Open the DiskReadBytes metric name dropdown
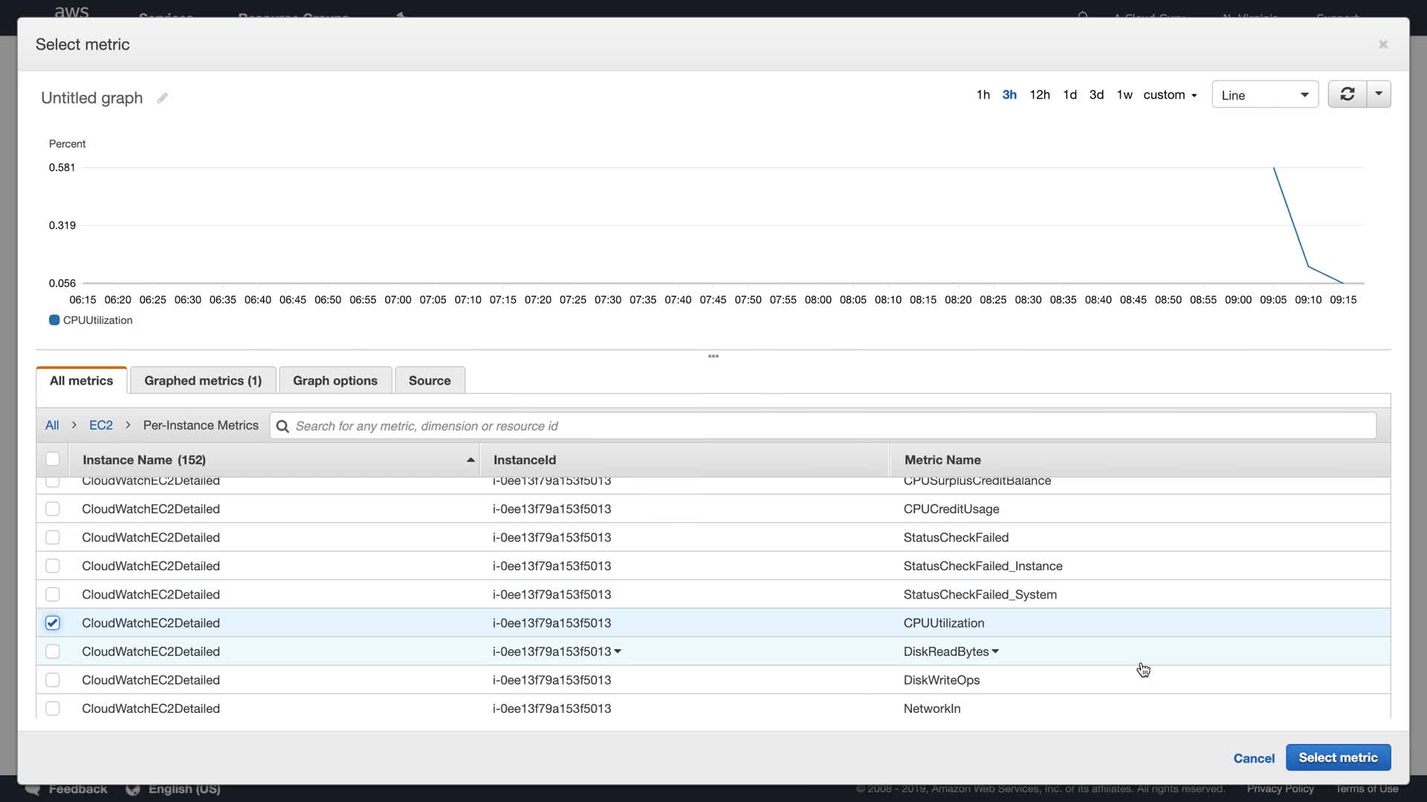The image size is (1427, 802). click(x=995, y=651)
